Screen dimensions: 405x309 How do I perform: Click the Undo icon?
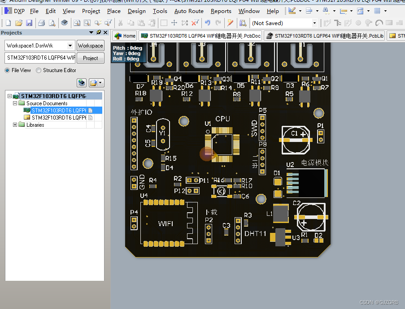(x=208, y=22)
